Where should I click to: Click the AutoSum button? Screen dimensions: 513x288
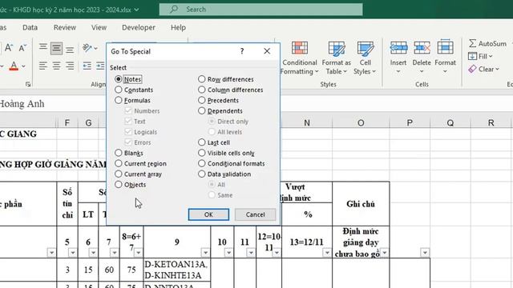pos(487,43)
